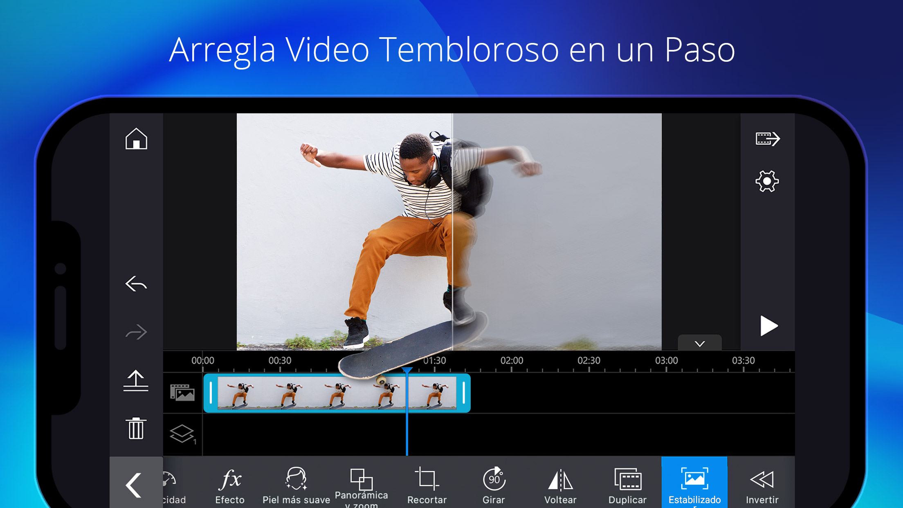Jump to 03:30 on timeline ruler
Viewport: 903px width, 508px height.
pyautogui.click(x=744, y=360)
